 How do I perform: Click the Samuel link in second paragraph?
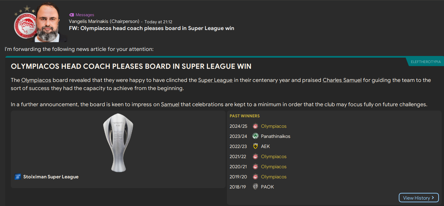[x=170, y=105]
